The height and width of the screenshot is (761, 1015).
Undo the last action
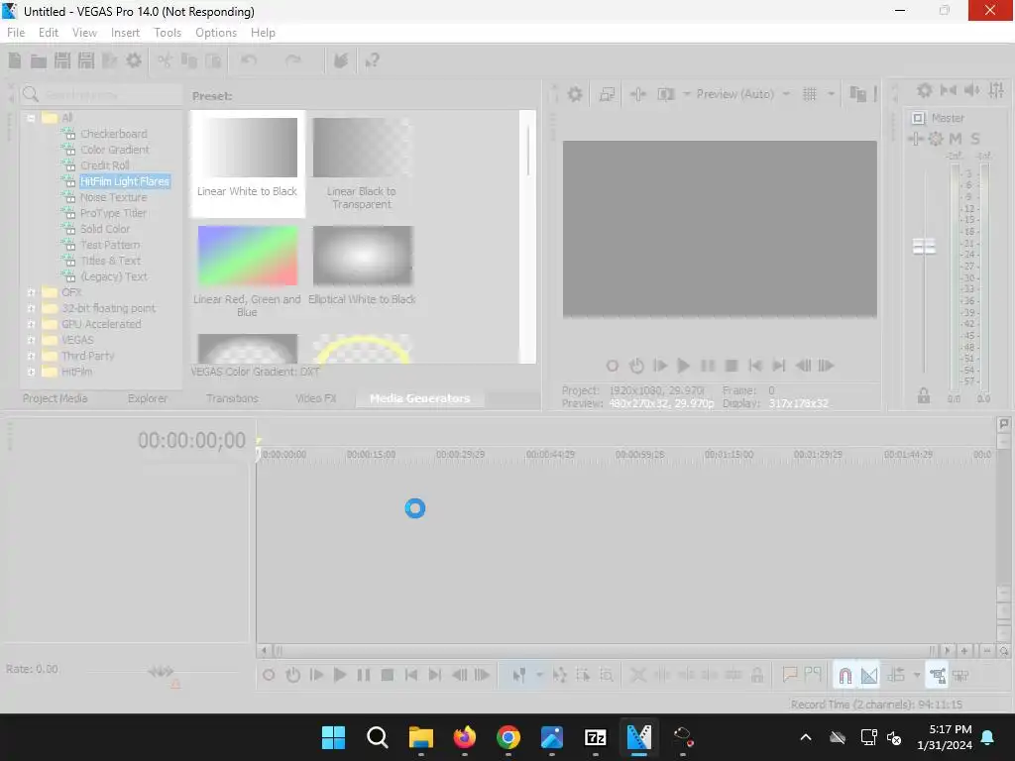pyautogui.click(x=249, y=60)
